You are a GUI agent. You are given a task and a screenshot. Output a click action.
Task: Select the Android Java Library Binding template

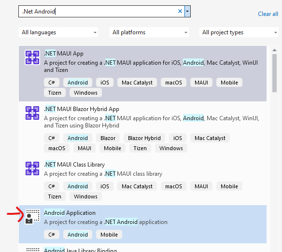(x=80, y=250)
